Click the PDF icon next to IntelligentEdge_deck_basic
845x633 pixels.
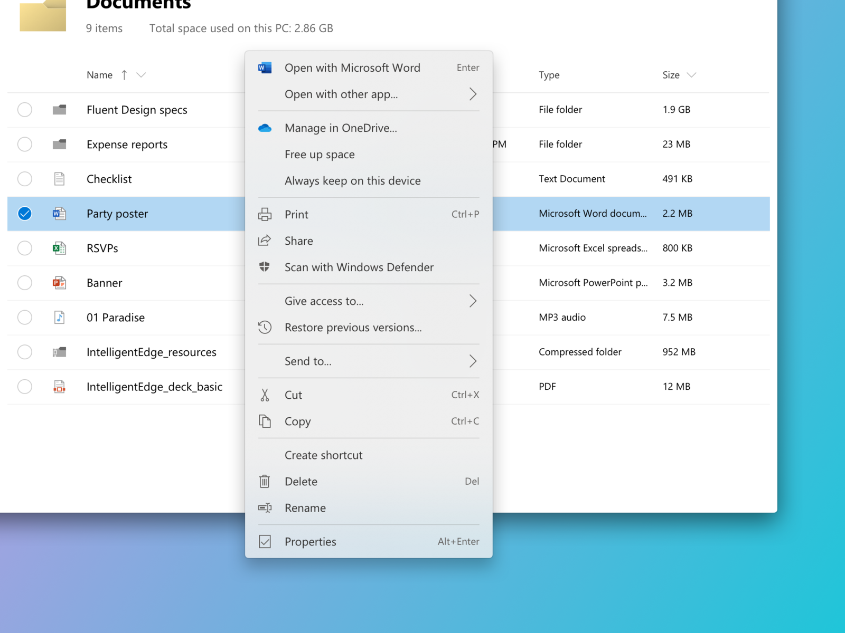coord(59,387)
